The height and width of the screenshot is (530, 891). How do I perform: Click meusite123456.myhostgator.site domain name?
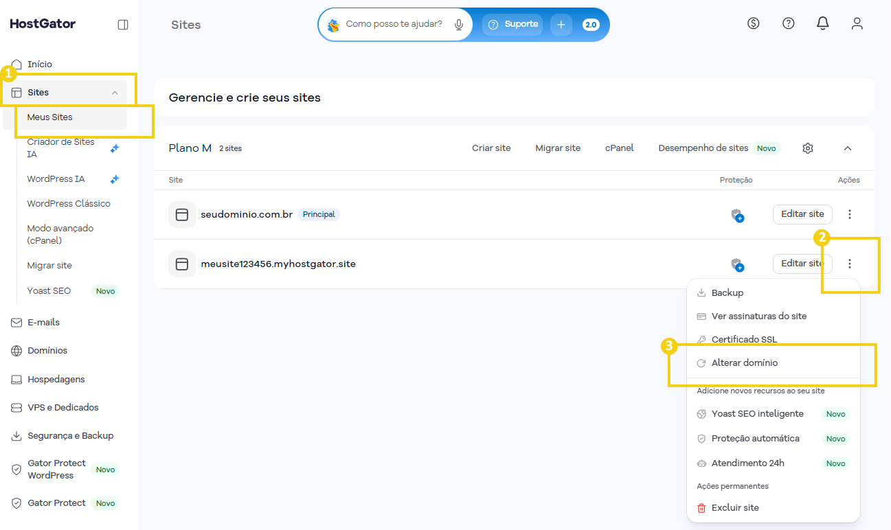tap(278, 264)
